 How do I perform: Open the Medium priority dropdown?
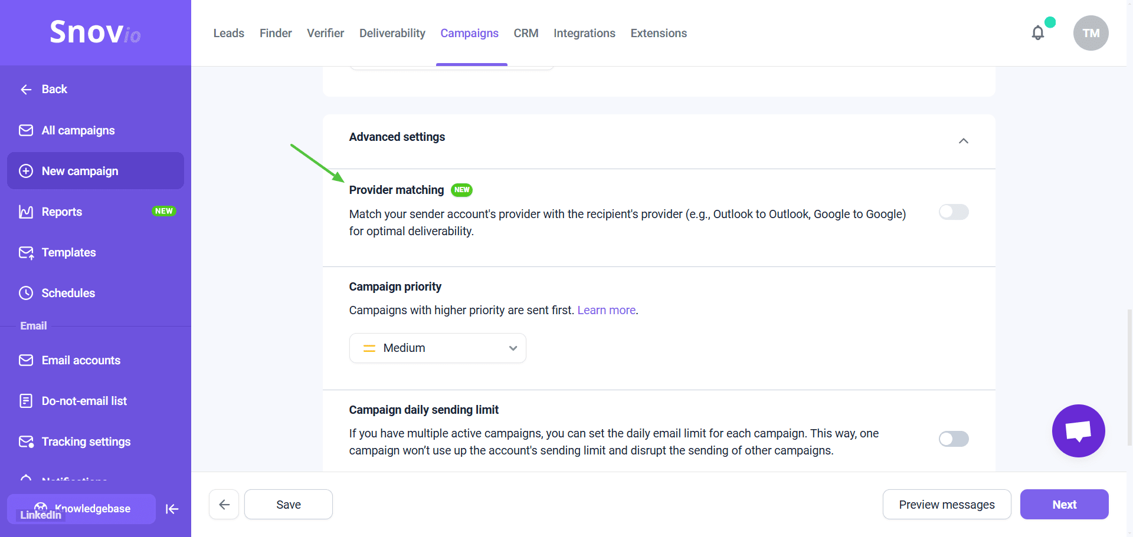pyautogui.click(x=437, y=348)
